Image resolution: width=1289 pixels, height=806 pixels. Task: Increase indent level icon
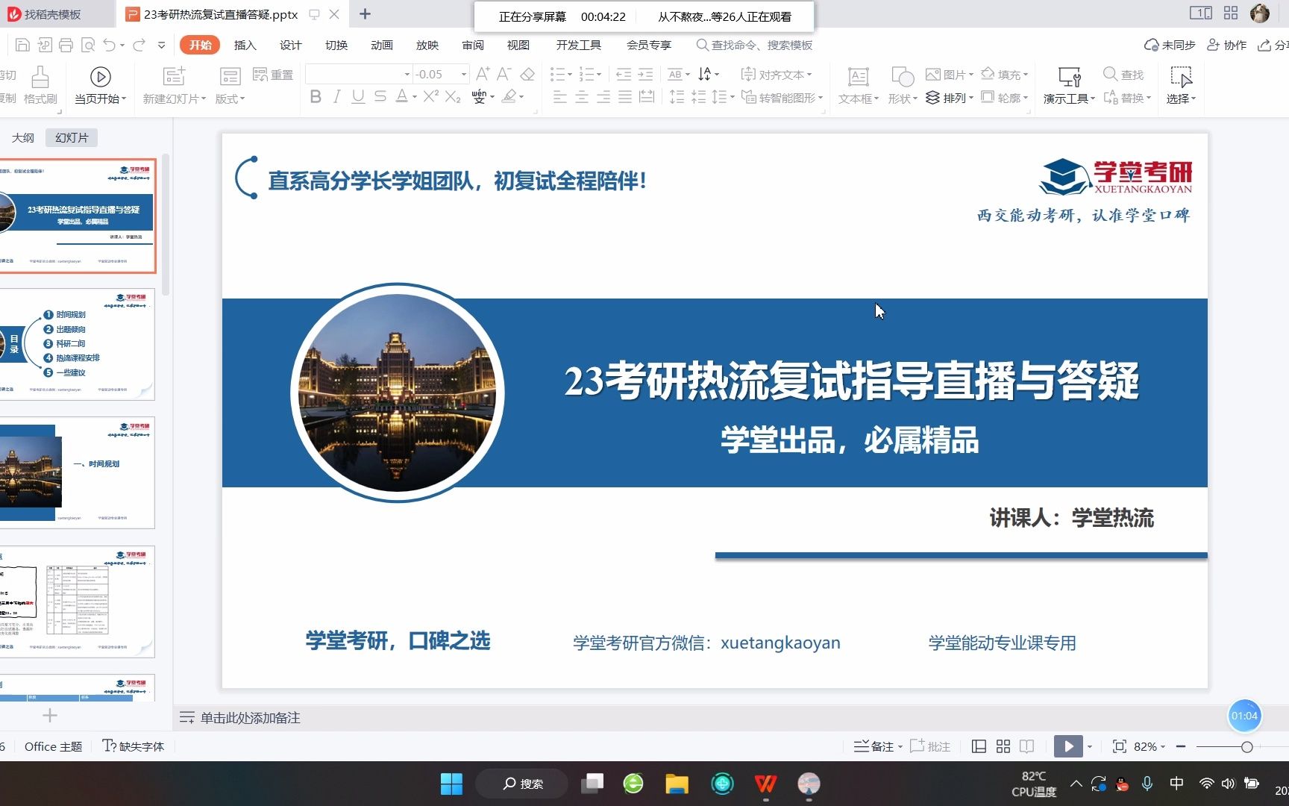pos(645,74)
